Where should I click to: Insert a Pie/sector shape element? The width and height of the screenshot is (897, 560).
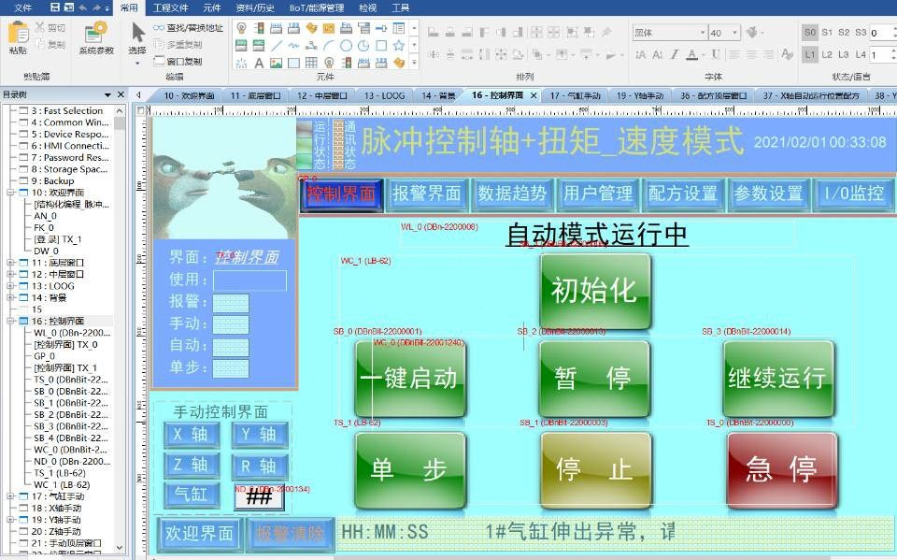363,45
